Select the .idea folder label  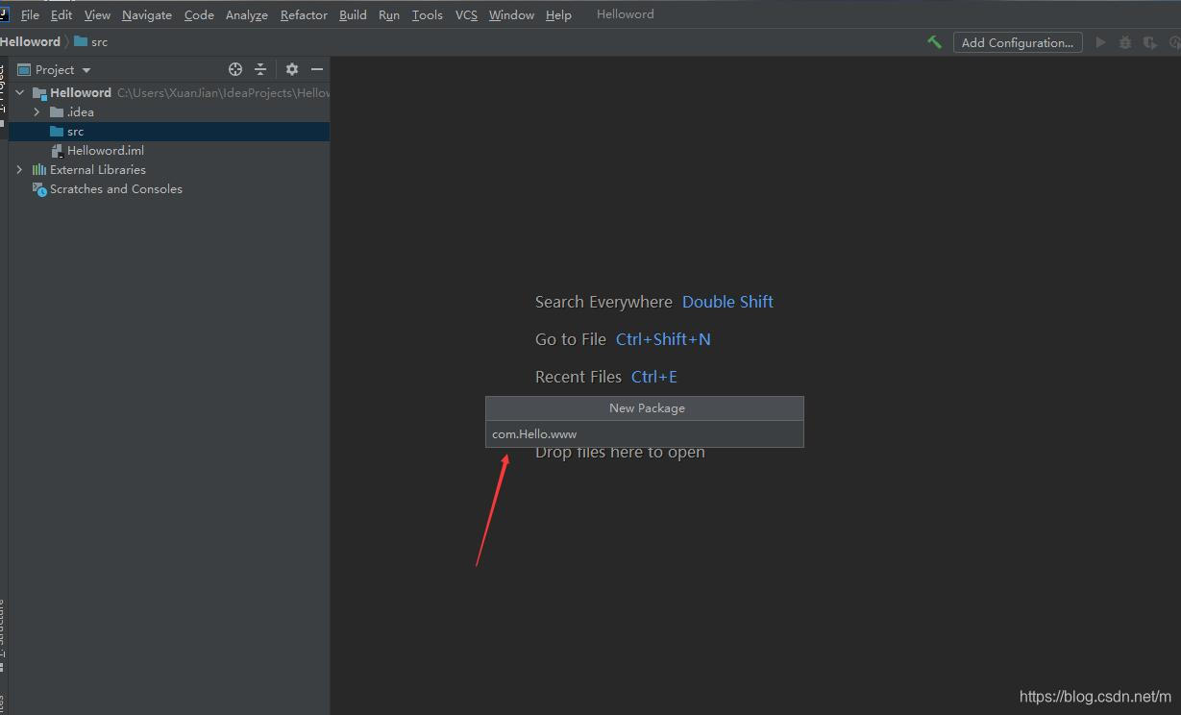pyautogui.click(x=81, y=112)
